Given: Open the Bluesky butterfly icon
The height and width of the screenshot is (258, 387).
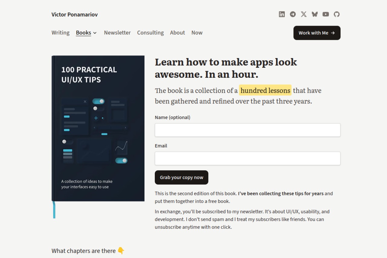Looking at the screenshot, I should point(315,14).
